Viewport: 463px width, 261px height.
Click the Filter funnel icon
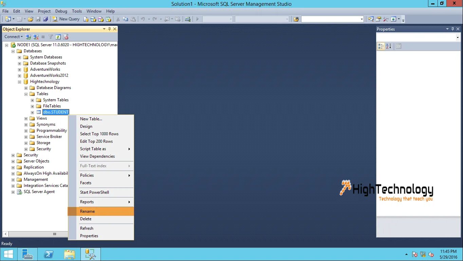(51, 37)
